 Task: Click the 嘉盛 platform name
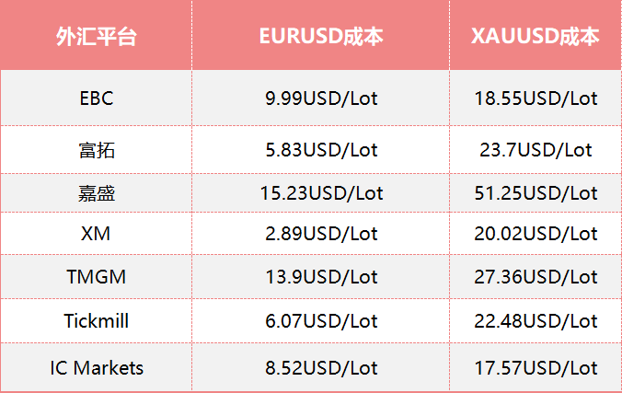(x=96, y=193)
